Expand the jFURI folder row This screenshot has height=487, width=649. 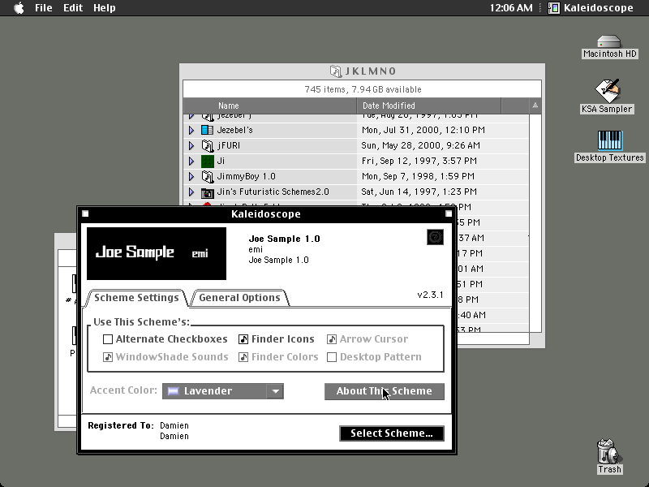[x=191, y=145]
